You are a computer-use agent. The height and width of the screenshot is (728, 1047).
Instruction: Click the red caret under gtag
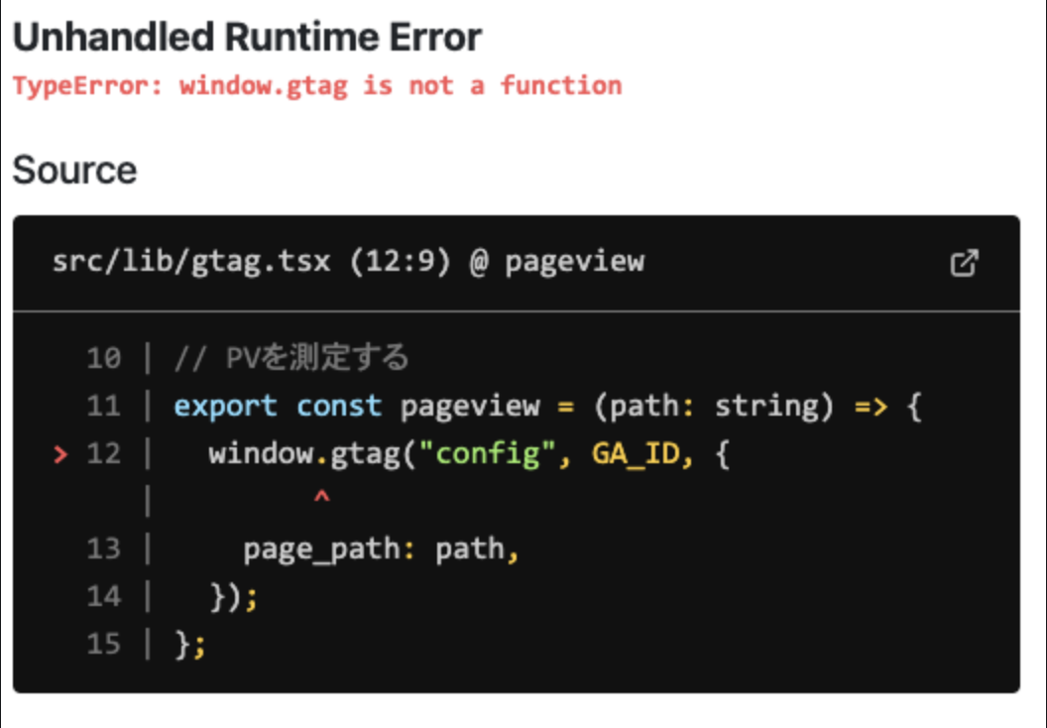(322, 496)
